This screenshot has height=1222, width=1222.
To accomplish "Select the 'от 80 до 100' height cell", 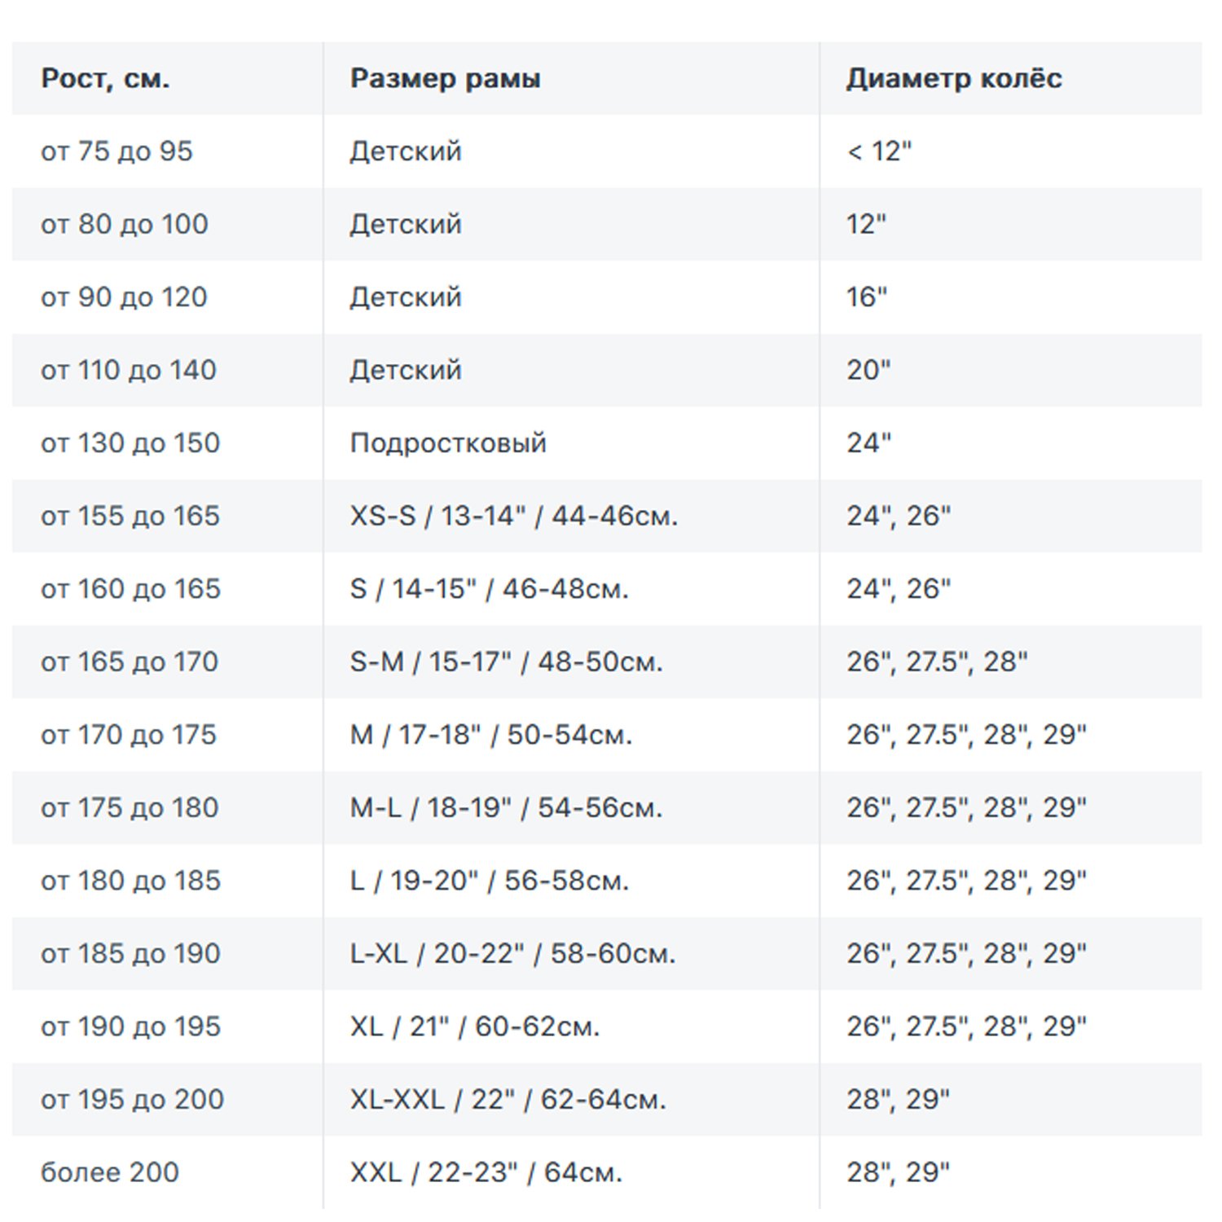I will coord(167,224).
